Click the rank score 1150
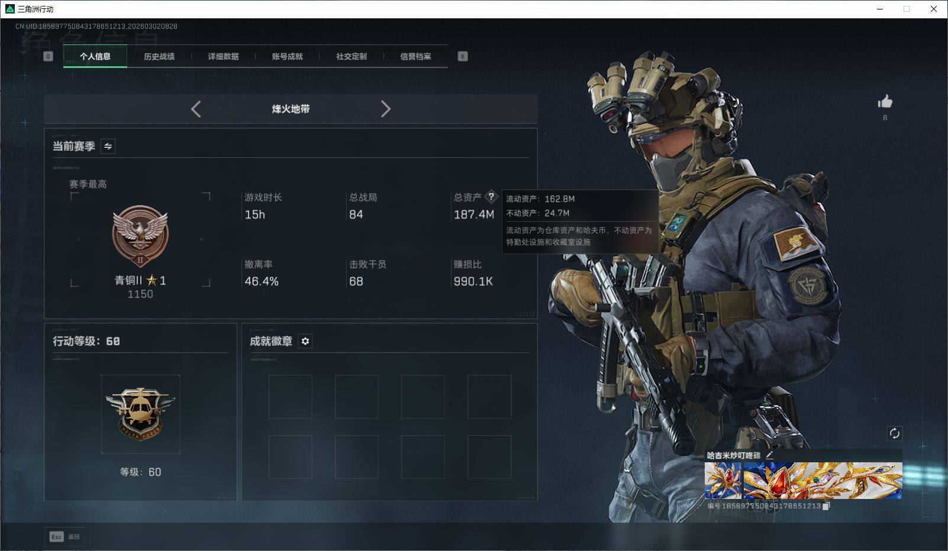Image resolution: width=948 pixels, height=551 pixels. tap(140, 294)
